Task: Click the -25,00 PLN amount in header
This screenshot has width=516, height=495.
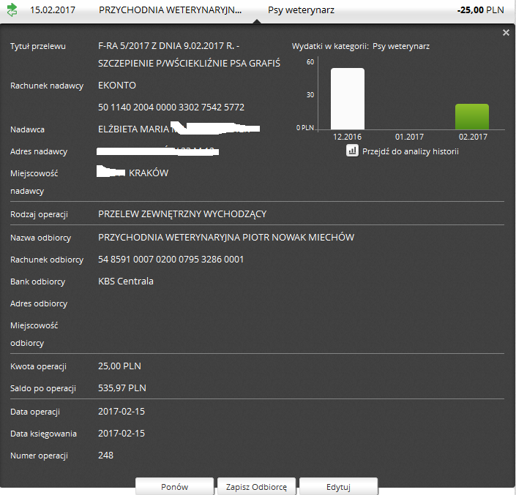Action: [482, 11]
